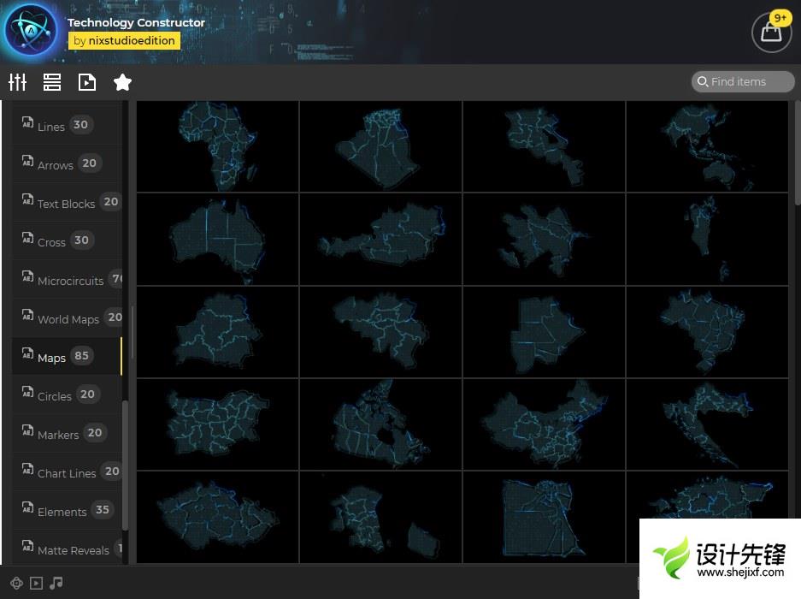Show favorites with the star icon

tap(122, 82)
